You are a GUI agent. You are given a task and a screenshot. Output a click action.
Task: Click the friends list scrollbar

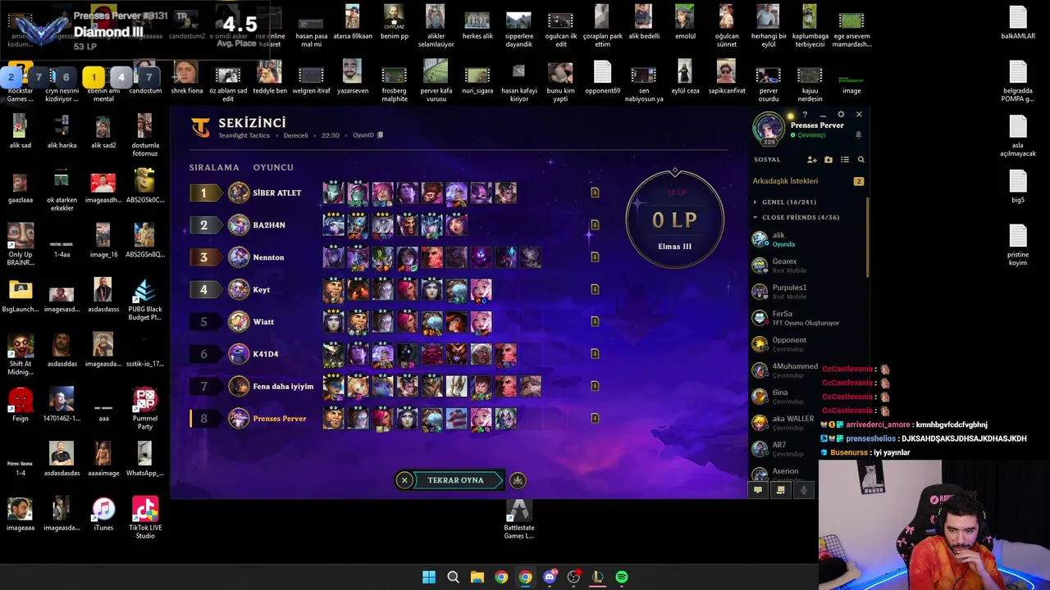[868, 238]
